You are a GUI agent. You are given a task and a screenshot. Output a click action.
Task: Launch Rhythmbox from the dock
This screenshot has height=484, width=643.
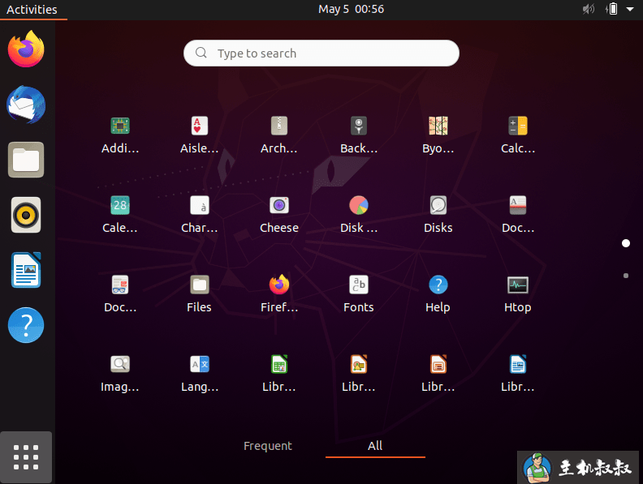tap(26, 215)
